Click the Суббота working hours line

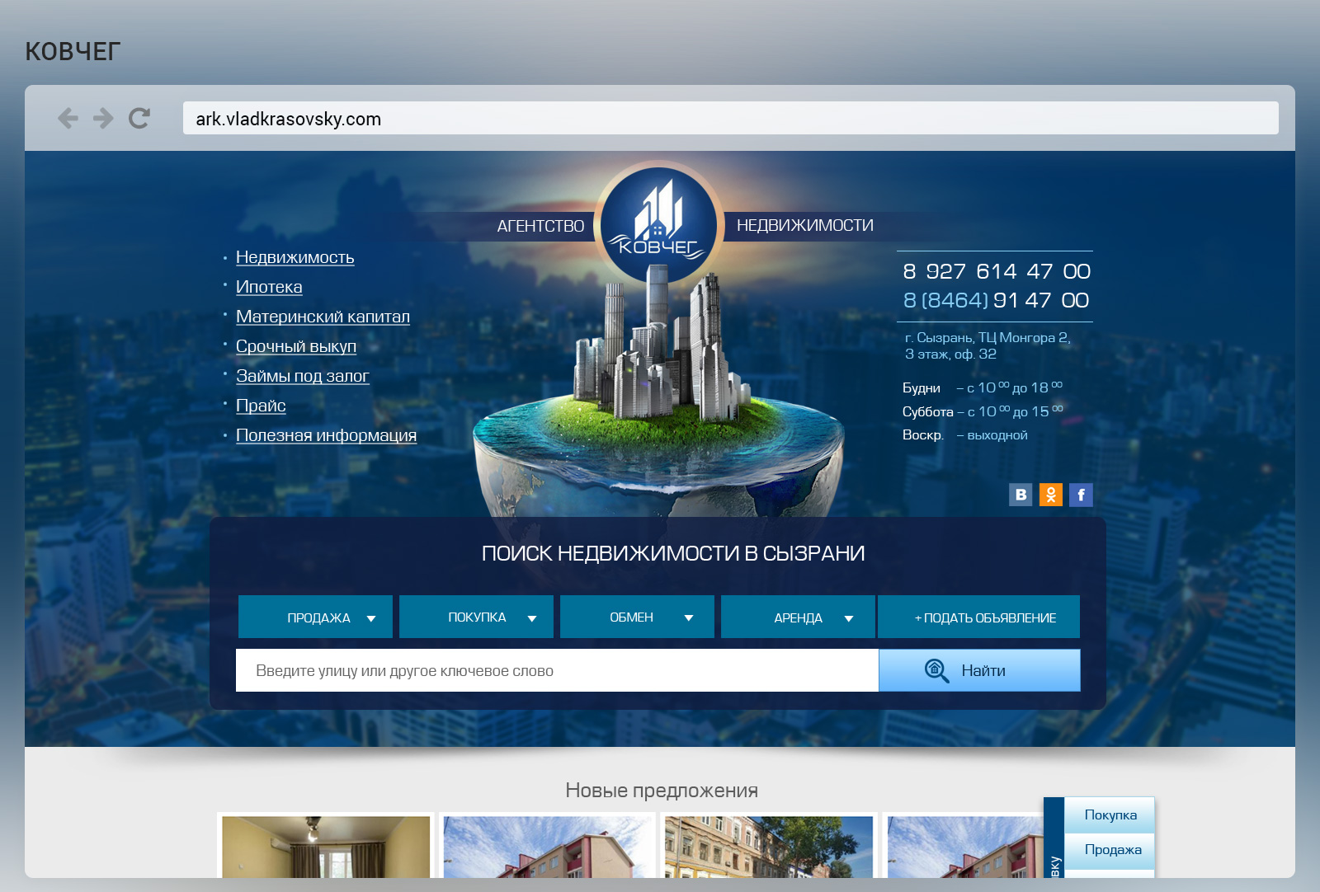coord(983,411)
